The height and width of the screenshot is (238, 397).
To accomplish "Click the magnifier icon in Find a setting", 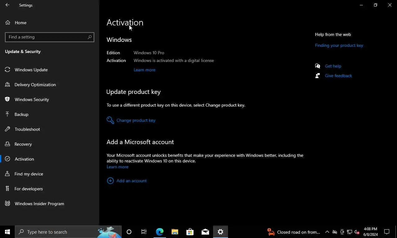I will [x=90, y=37].
